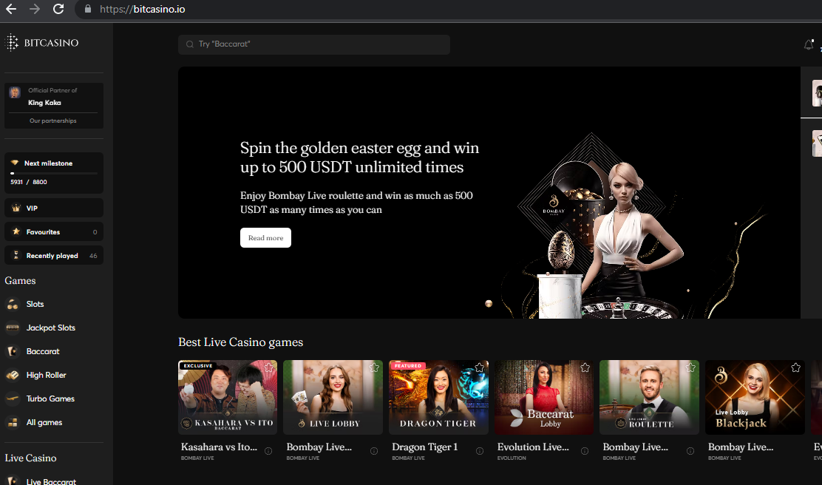Show info for the Roulette game
The image size is (822, 485).
coord(690,451)
